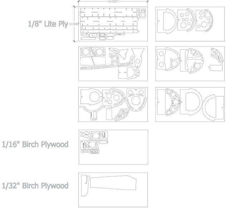229x209 pixels.
Task: Select the large circular cutout in third-row left former
Action: [94, 97]
